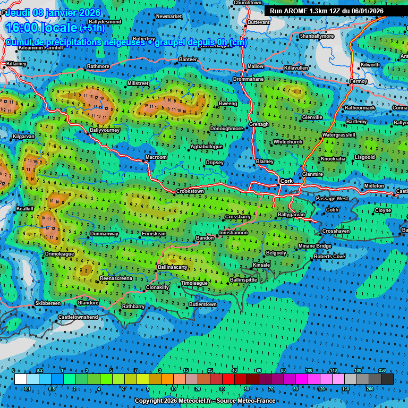The image size is (408, 408).
Task: Select the Killarney town label
Action: tap(16, 64)
